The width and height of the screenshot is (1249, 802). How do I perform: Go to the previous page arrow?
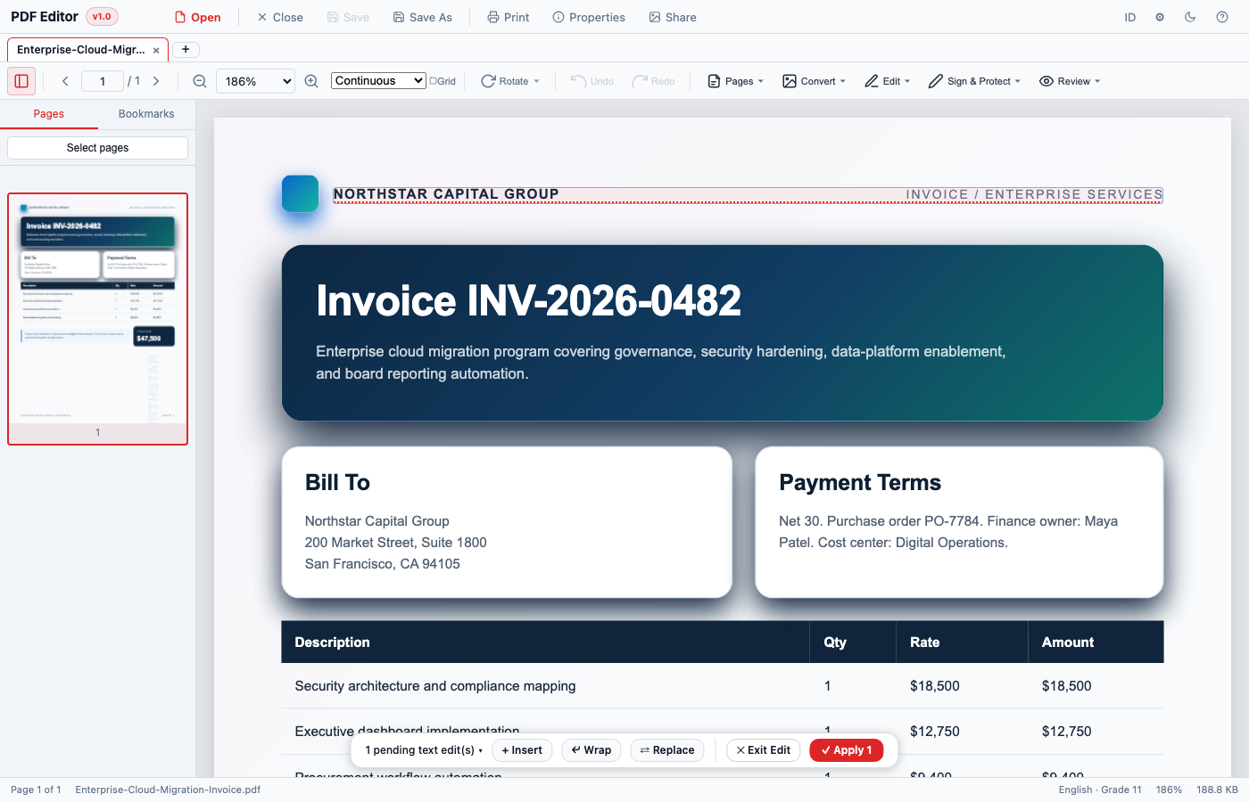tap(65, 81)
